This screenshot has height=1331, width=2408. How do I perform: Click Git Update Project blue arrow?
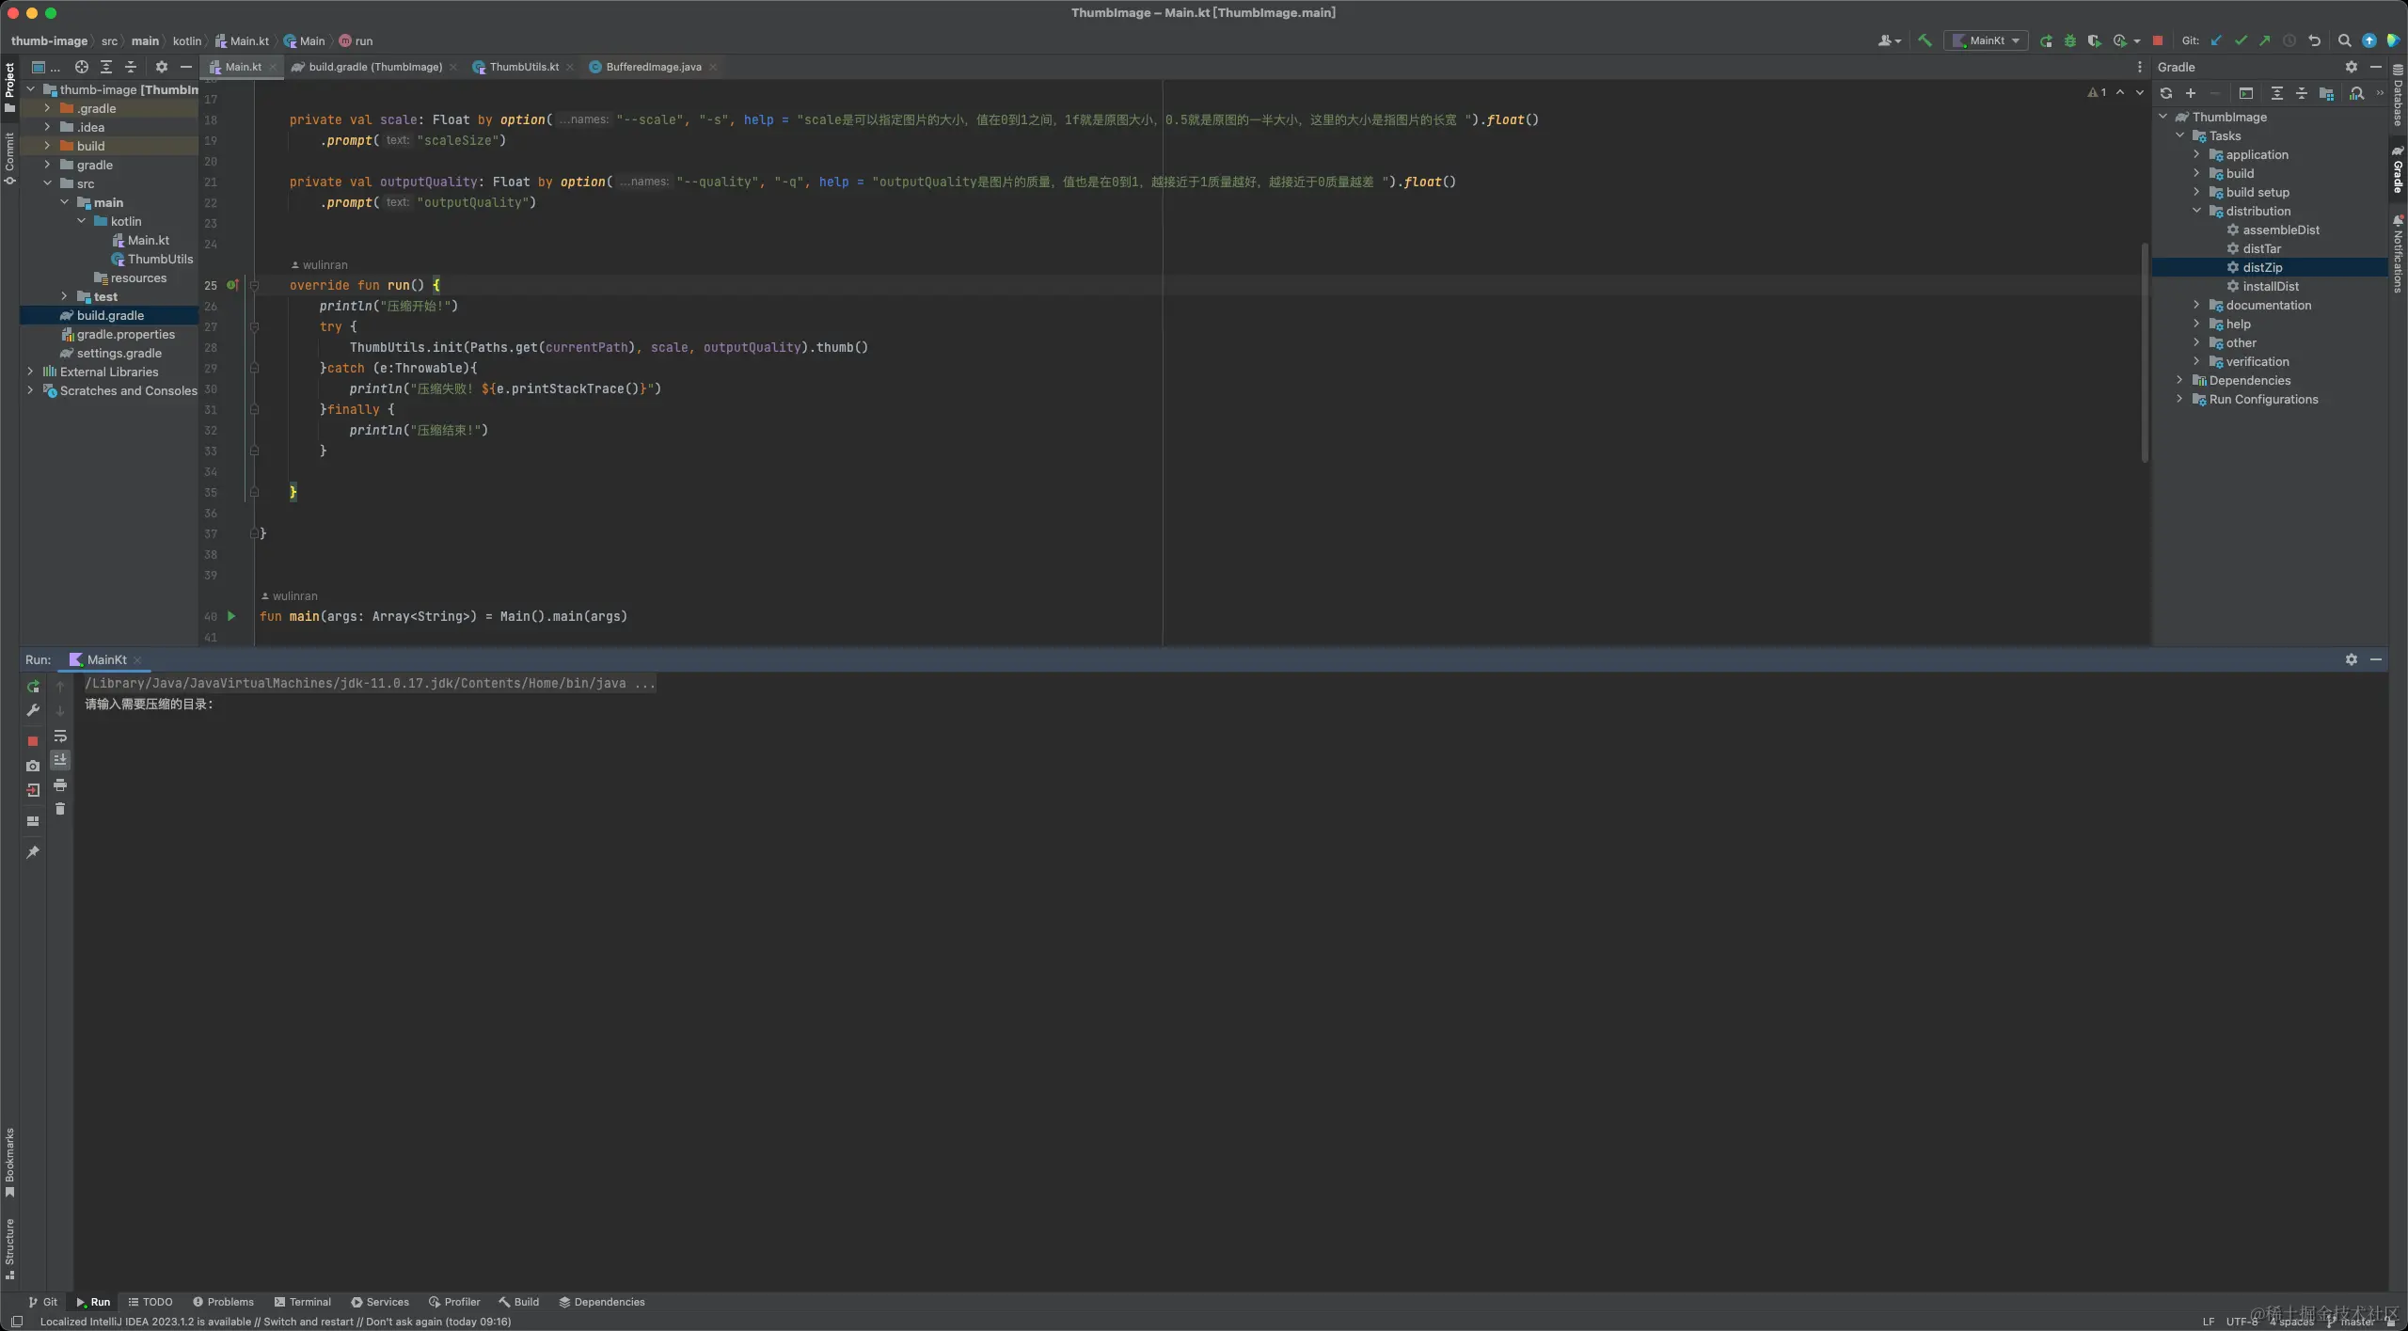click(2216, 40)
